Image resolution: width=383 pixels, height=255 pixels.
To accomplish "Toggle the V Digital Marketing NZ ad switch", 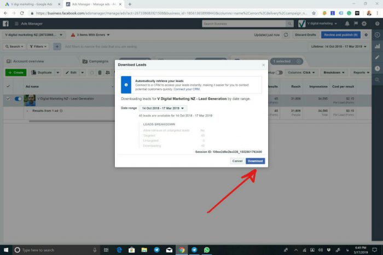I will [18, 99].
